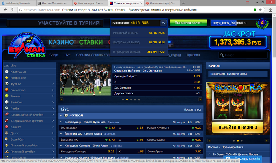Select fourth dot of match carousel
The image size is (276, 163).
135,99
